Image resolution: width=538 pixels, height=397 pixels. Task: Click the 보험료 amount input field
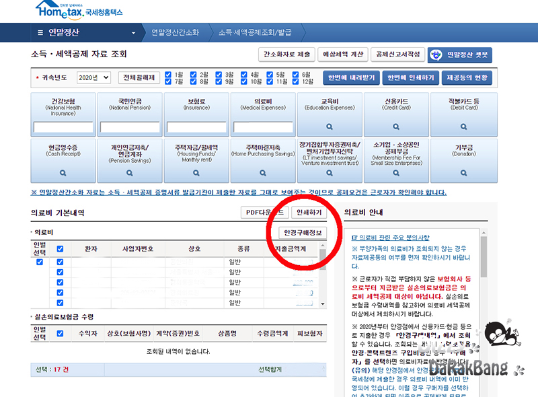[196, 127]
